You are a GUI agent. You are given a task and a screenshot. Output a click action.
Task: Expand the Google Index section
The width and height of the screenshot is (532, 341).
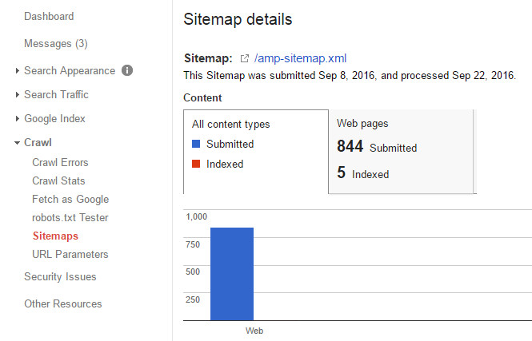tap(54, 118)
